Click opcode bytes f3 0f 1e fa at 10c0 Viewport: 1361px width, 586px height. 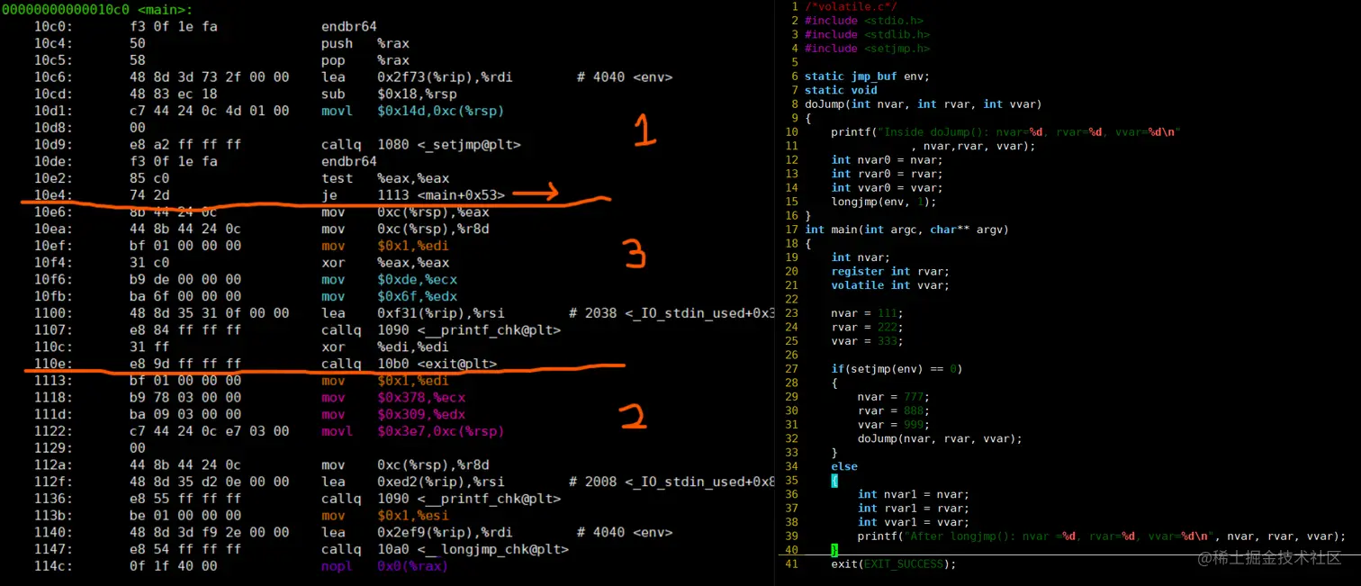174,26
